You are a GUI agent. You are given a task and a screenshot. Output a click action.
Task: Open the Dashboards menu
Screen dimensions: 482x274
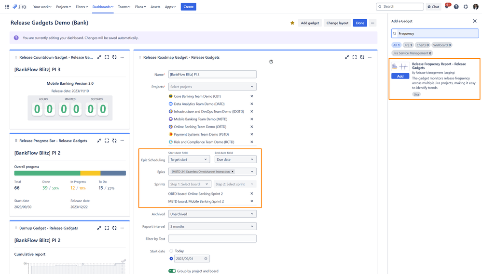(x=103, y=7)
